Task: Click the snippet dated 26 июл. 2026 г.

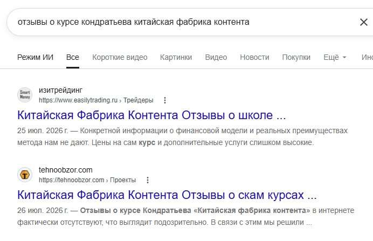Action: click(x=185, y=216)
